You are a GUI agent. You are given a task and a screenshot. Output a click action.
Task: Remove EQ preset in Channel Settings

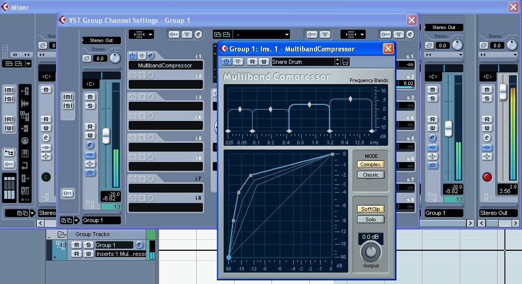(226, 34)
